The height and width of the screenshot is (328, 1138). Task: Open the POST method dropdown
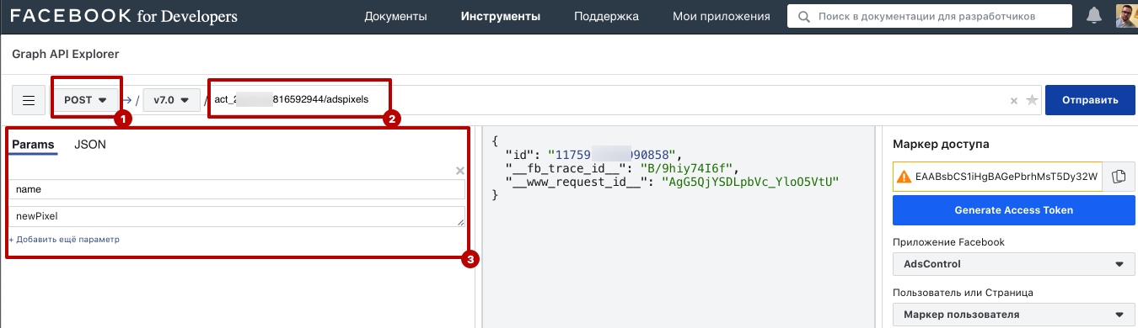[x=86, y=100]
